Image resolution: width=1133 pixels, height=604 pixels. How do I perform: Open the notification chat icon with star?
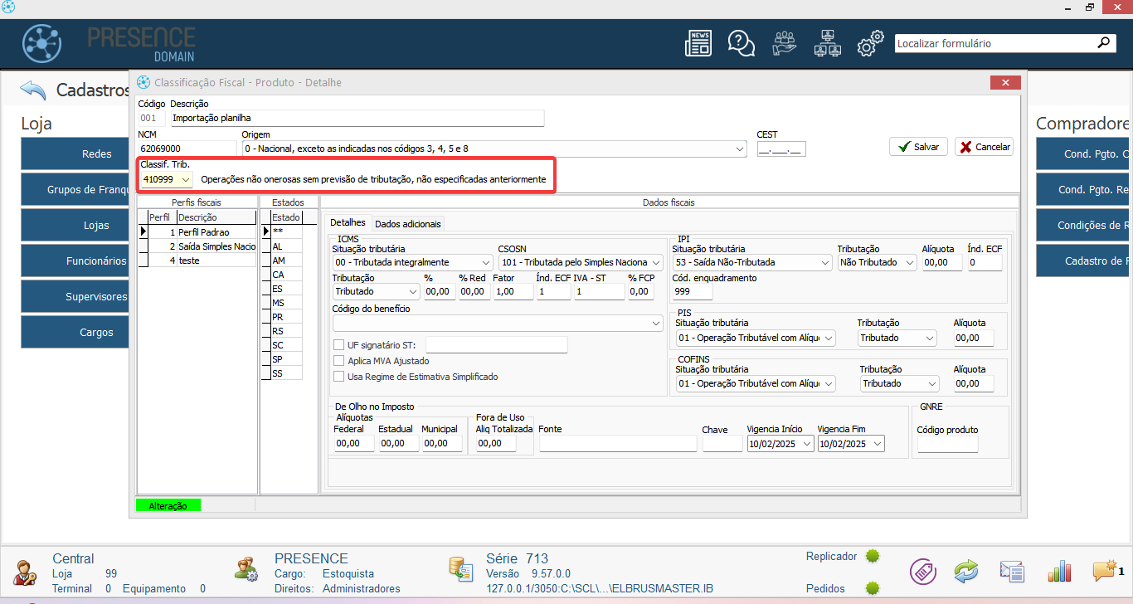(1105, 571)
